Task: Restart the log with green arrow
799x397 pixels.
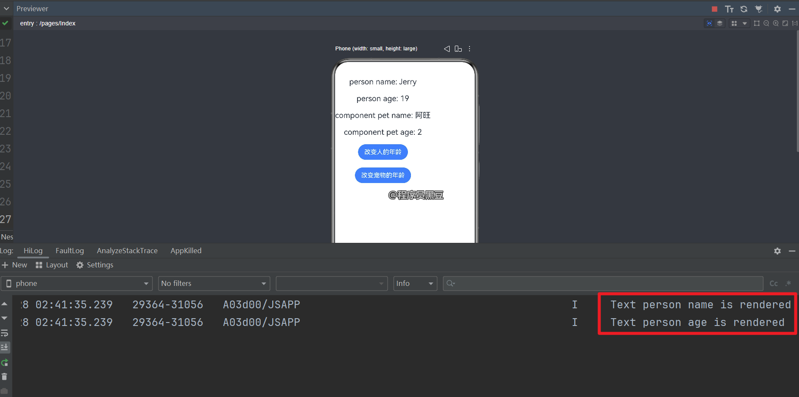Action: [x=5, y=363]
